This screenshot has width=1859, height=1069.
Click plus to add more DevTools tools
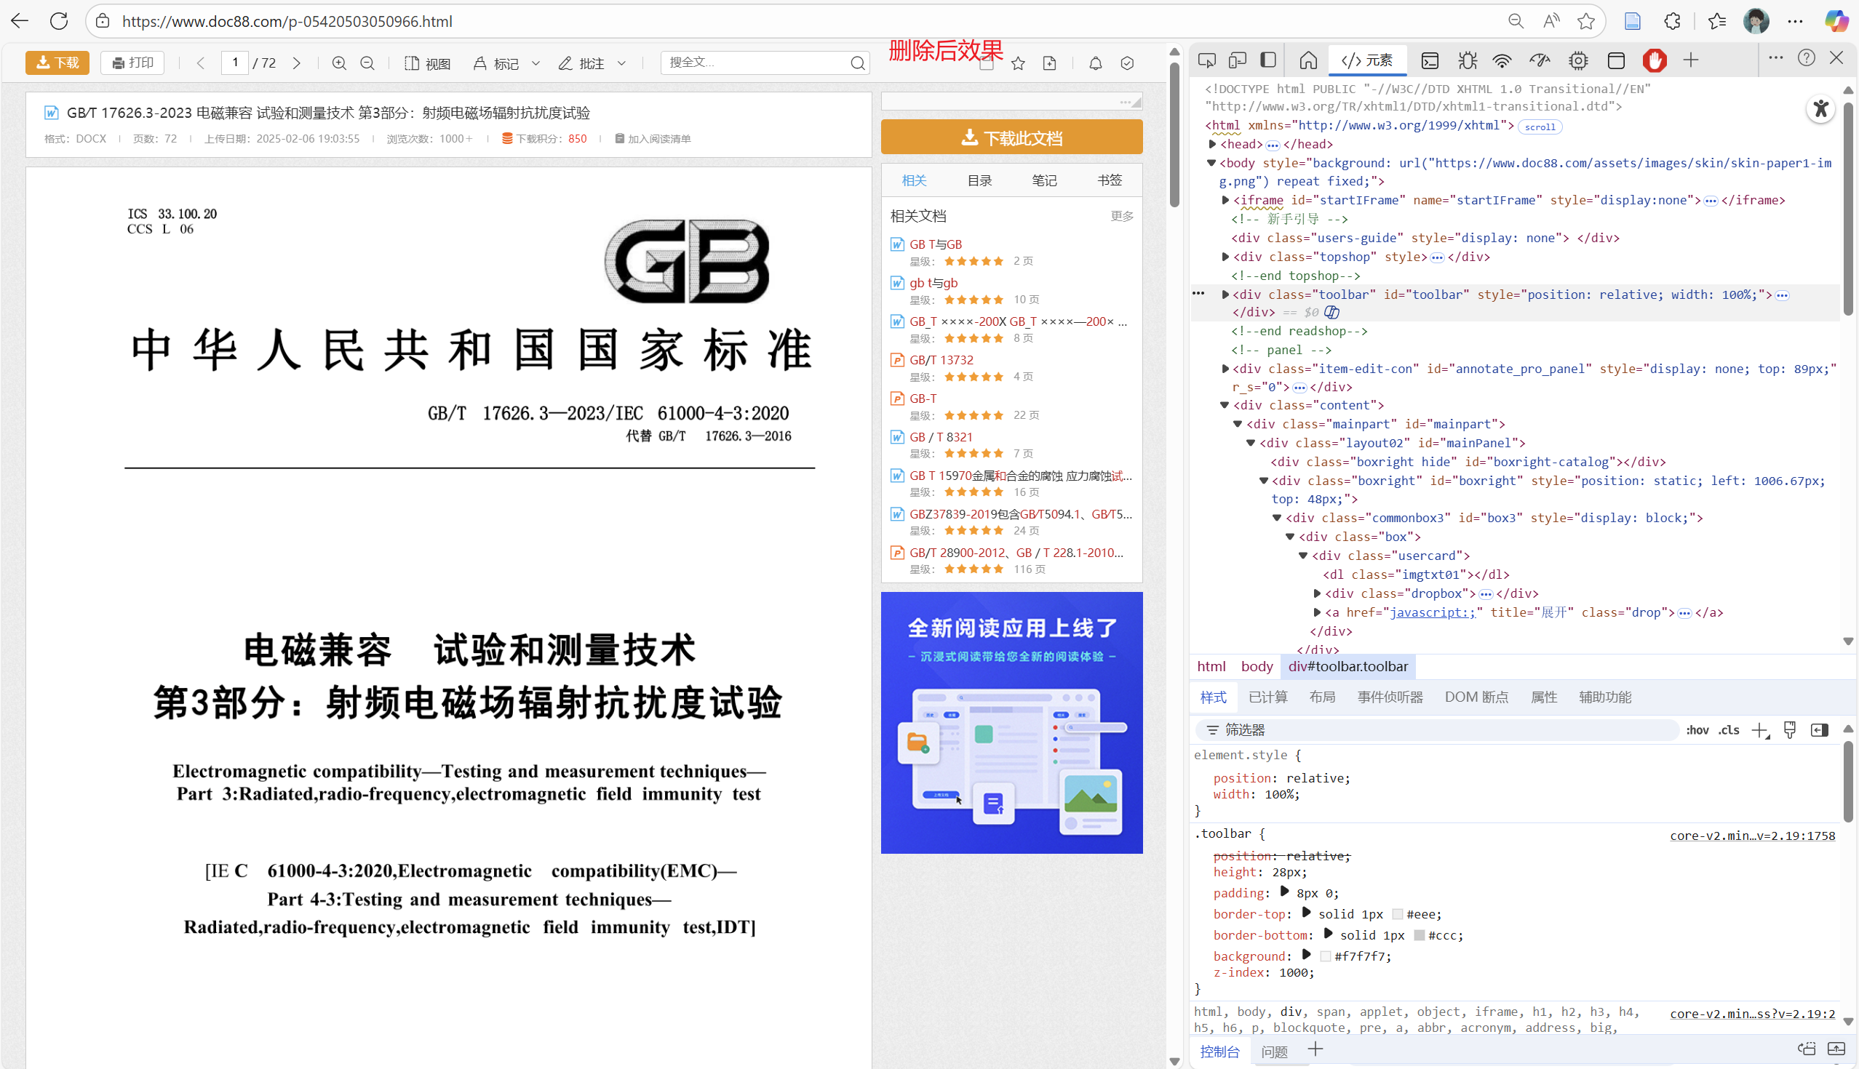click(1691, 60)
